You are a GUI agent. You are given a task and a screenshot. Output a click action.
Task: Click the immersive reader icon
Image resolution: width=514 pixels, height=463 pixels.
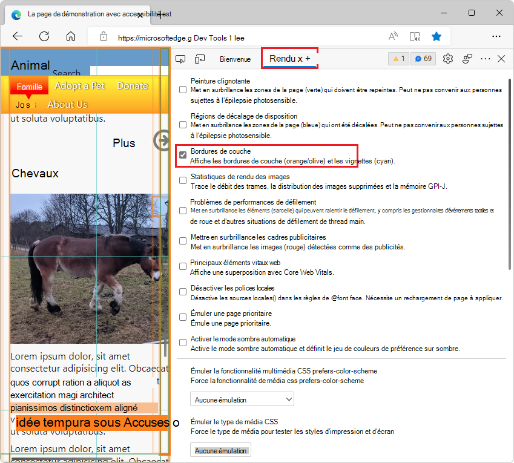pos(415,36)
